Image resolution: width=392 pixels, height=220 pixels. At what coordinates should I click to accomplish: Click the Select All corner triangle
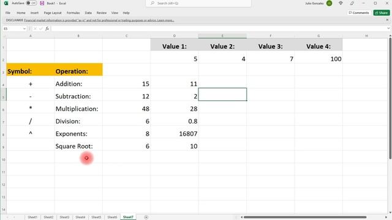pyautogui.click(x=4, y=36)
